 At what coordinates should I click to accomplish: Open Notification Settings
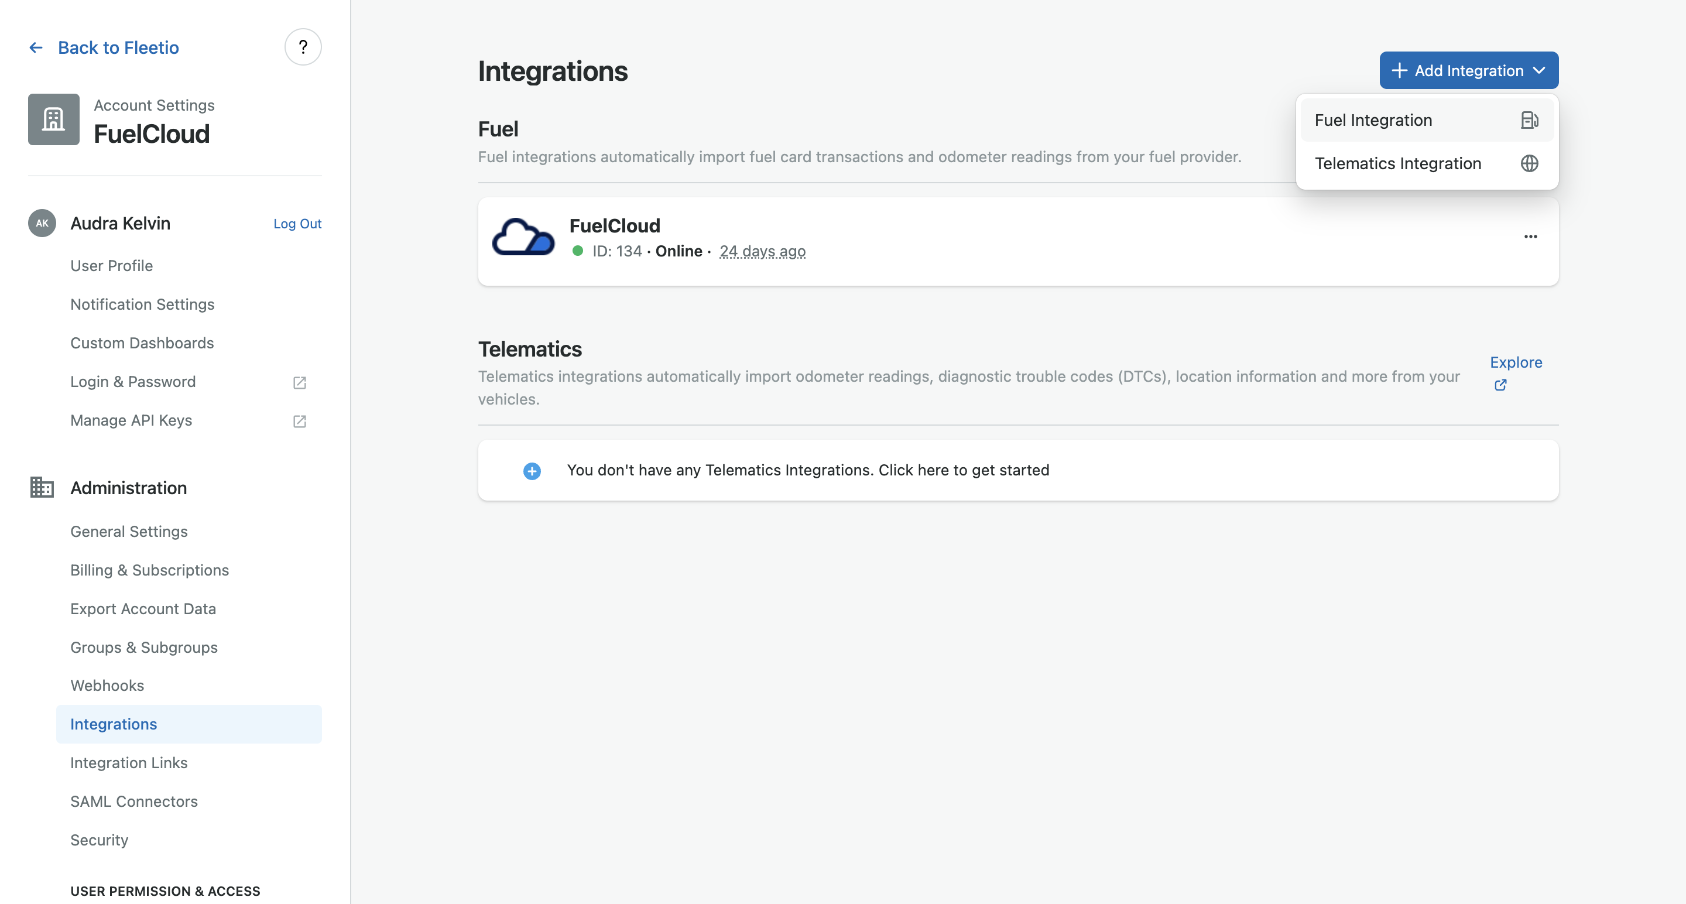(x=142, y=304)
